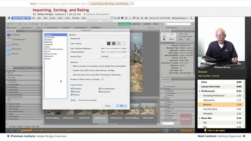Viewport: 251px width, 141px height.
Task: Enable launch Adobe Photo Downloader checkbox
Action: pyautogui.click(x=72, y=66)
